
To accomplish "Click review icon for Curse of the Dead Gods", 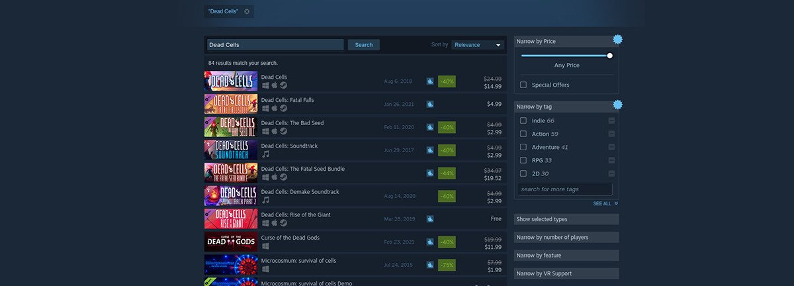I will pyautogui.click(x=430, y=242).
